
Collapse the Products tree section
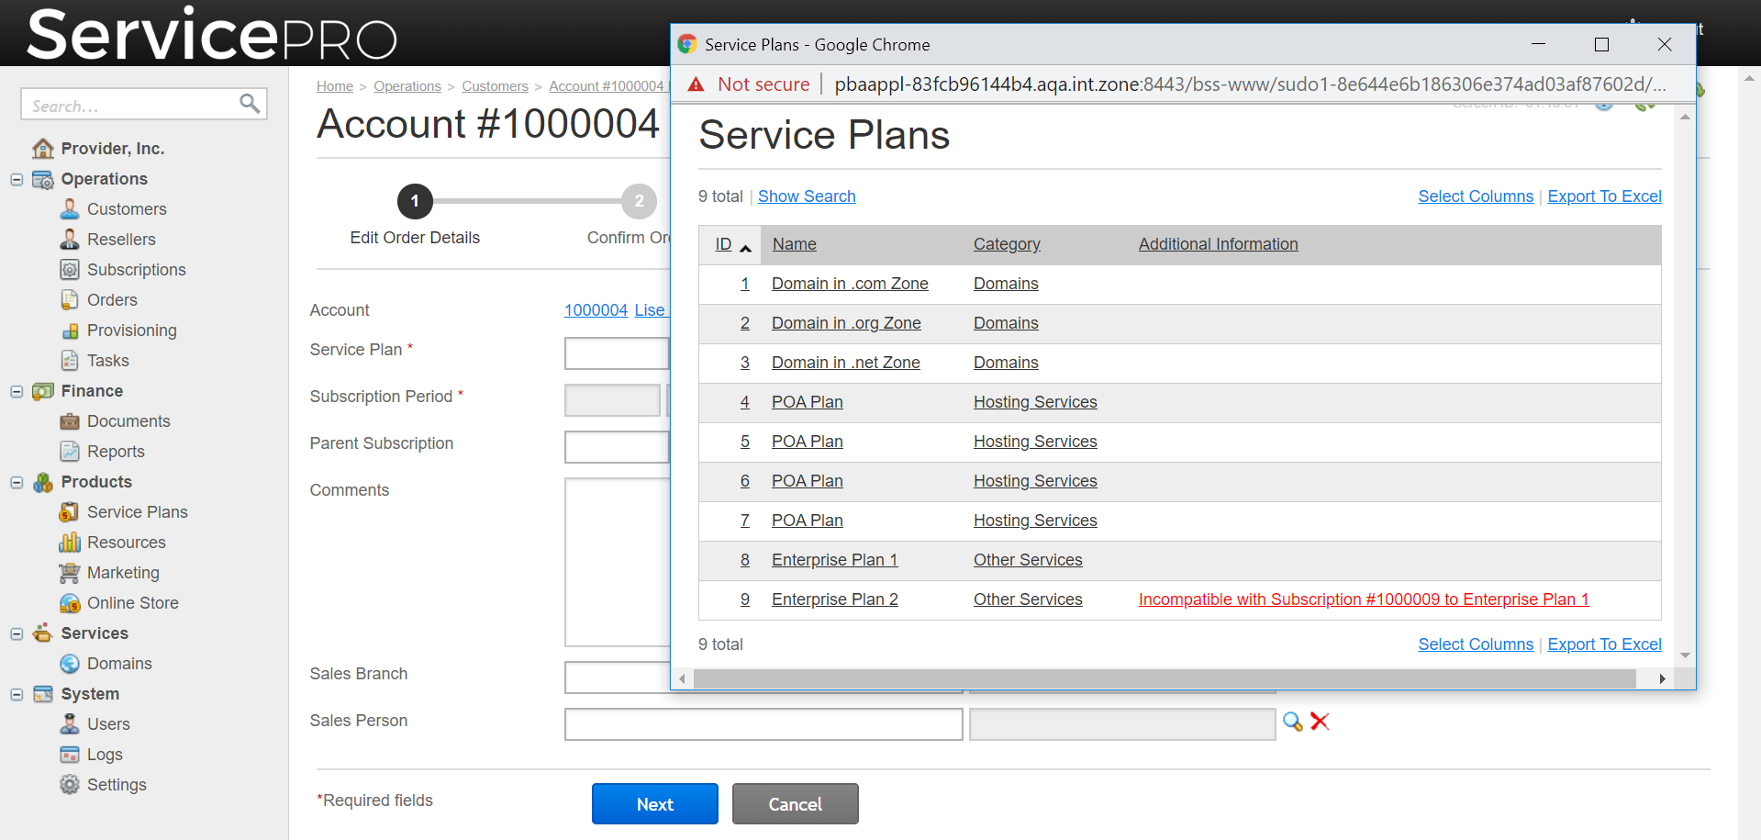17,482
